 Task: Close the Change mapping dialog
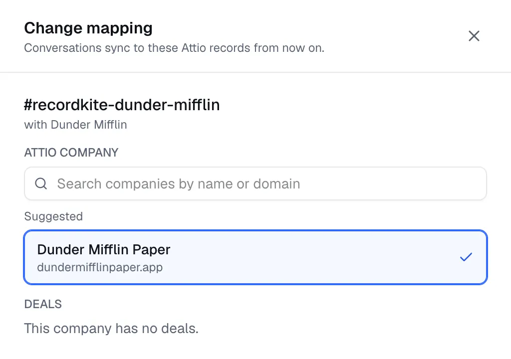[x=474, y=36]
